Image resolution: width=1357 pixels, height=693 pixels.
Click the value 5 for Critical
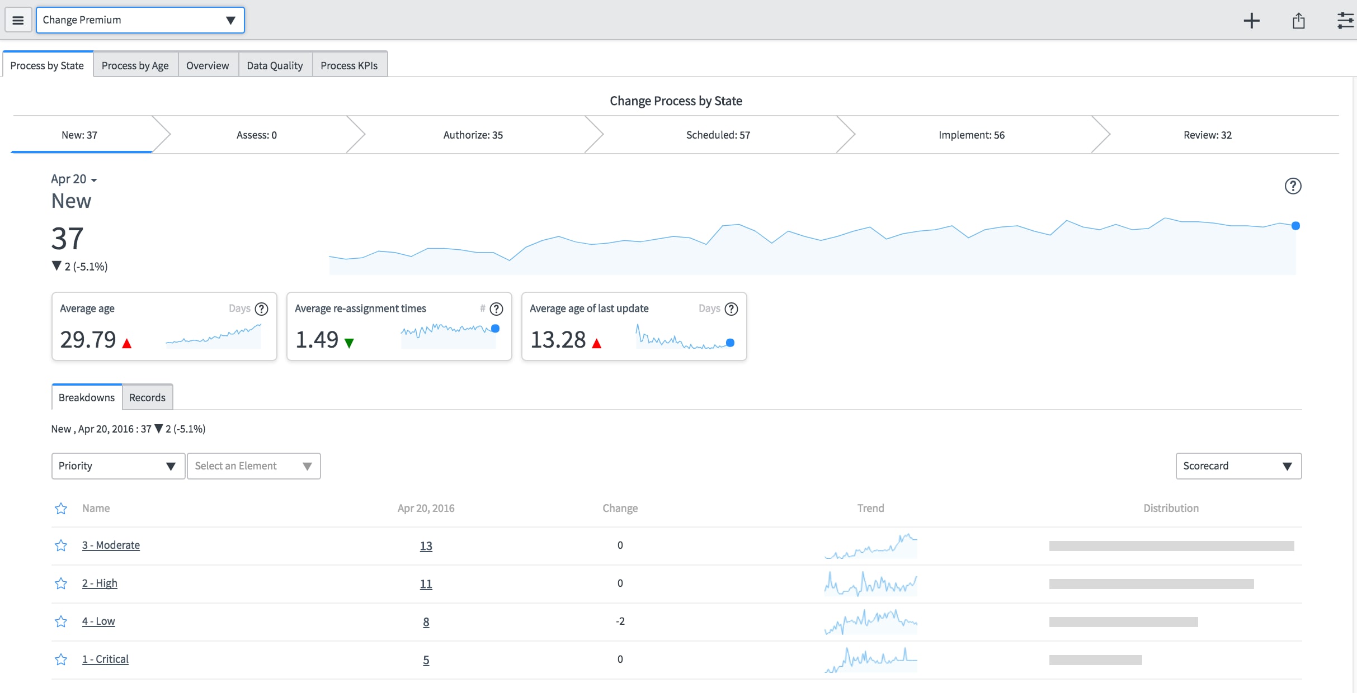click(426, 660)
